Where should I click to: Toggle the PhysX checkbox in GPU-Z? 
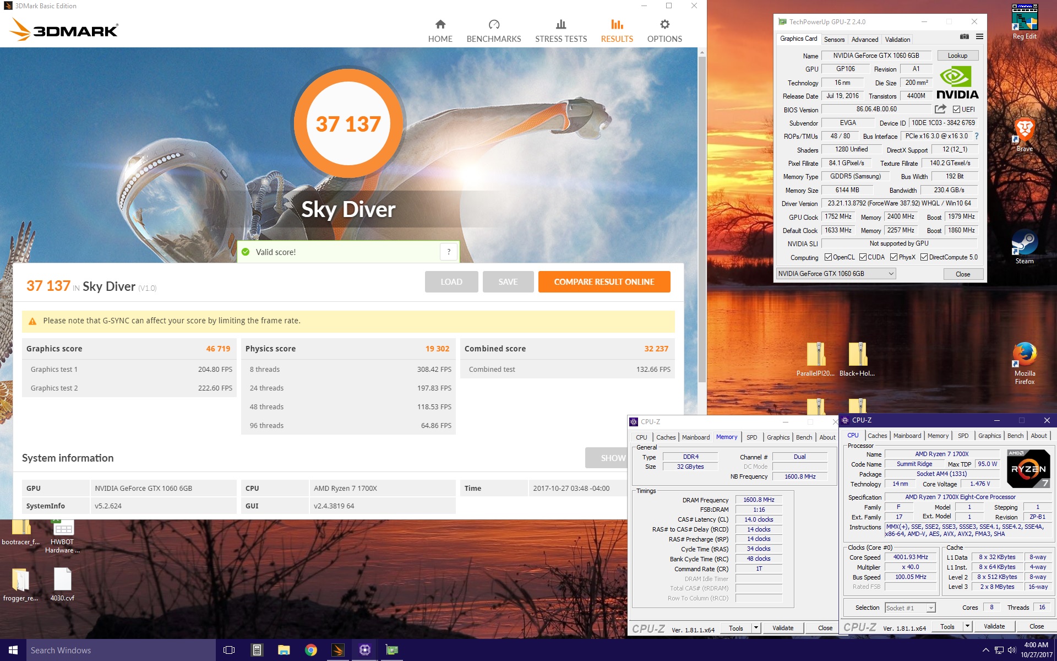(x=894, y=257)
